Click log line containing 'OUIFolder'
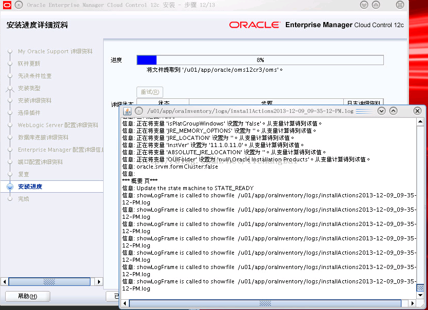The image size is (428, 310). click(x=246, y=159)
